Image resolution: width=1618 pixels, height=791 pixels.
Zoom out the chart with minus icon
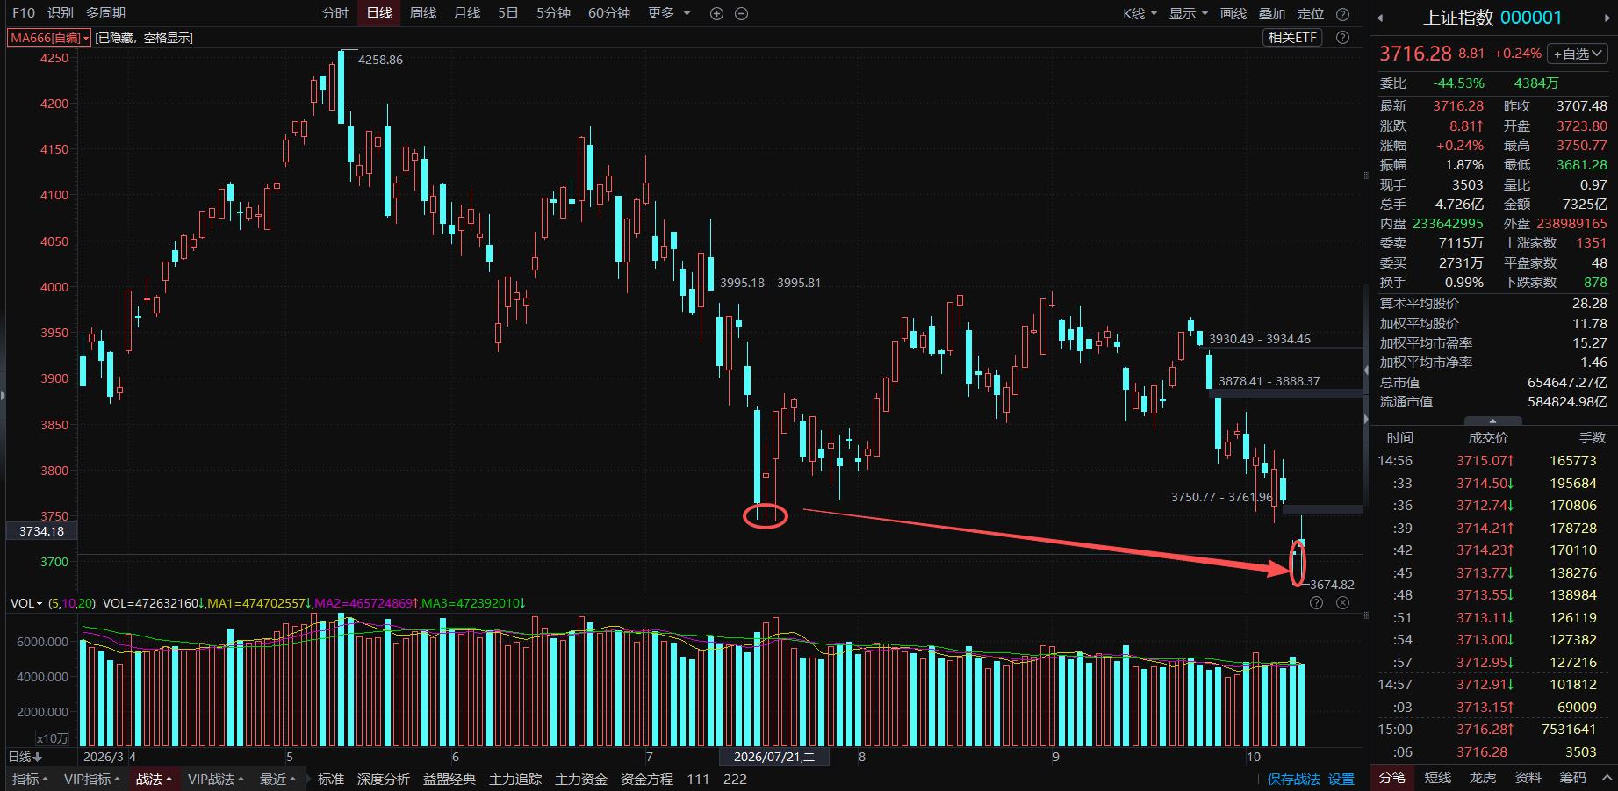click(x=741, y=13)
